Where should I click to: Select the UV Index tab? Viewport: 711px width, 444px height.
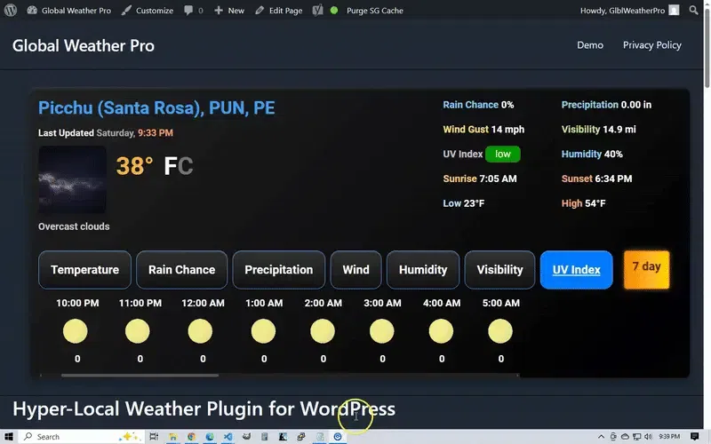tap(576, 270)
